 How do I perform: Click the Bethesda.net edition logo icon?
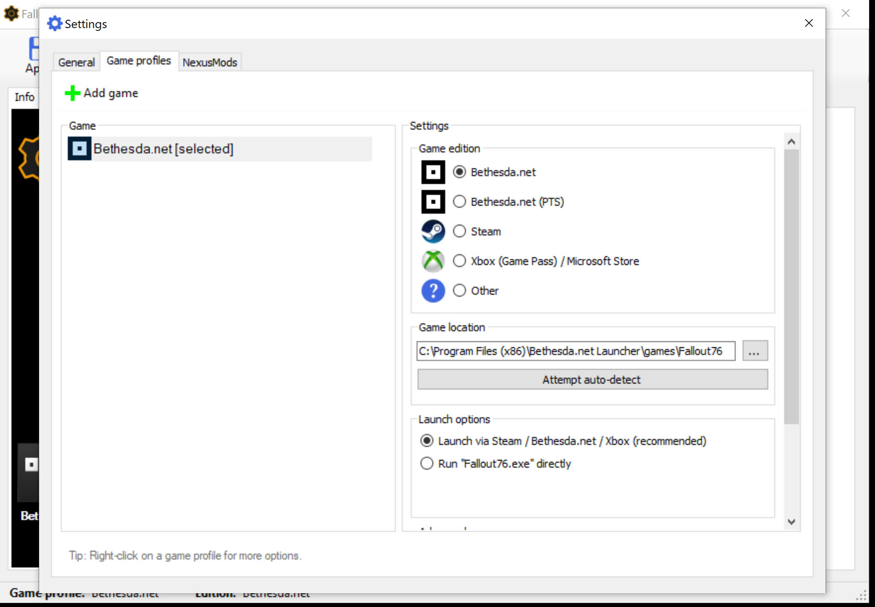coord(433,172)
